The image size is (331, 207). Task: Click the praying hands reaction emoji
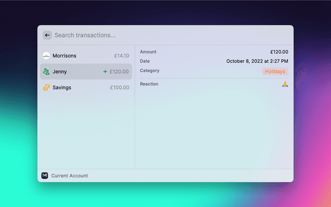[x=284, y=84]
